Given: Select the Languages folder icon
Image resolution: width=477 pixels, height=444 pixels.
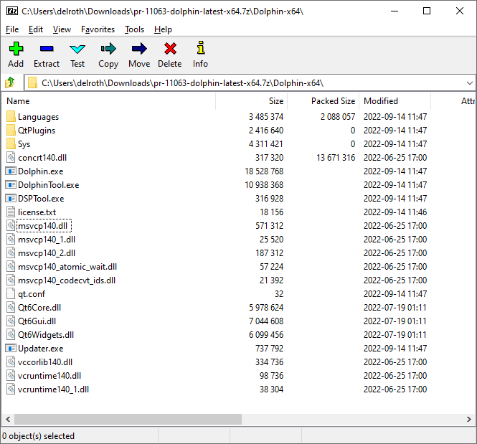Looking at the screenshot, I should click(x=11, y=116).
